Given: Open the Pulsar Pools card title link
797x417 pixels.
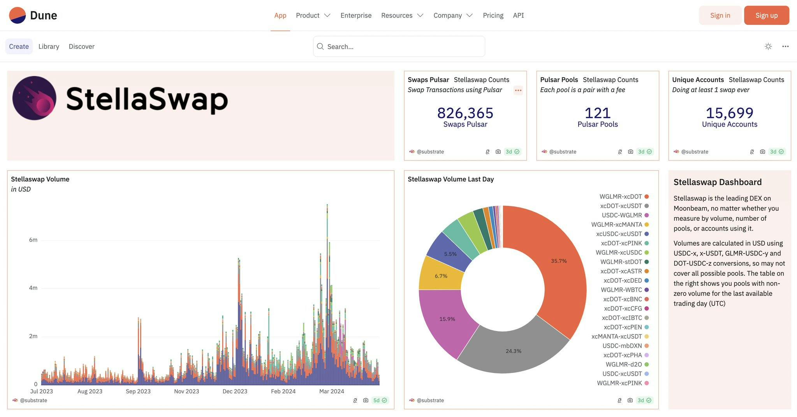Looking at the screenshot, I should tap(559, 79).
